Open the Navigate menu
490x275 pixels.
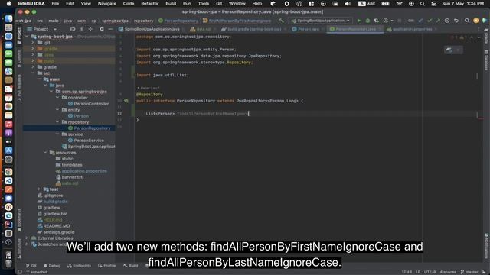pos(107,3)
